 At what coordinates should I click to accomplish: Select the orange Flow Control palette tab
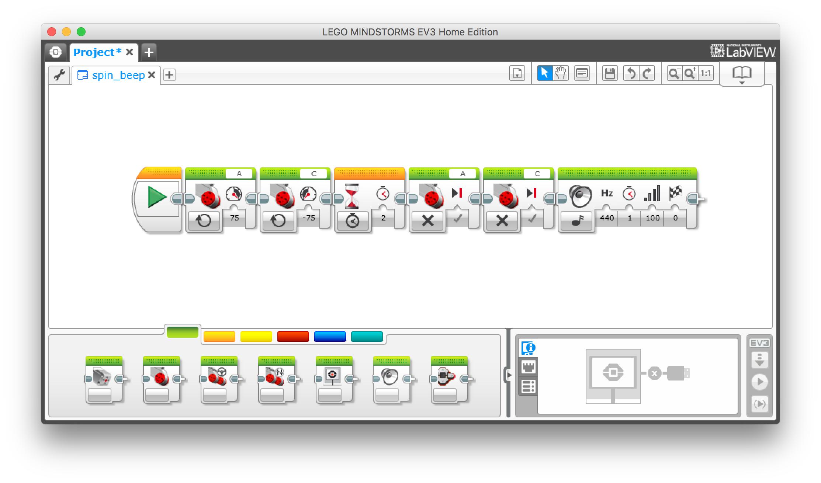tap(219, 337)
